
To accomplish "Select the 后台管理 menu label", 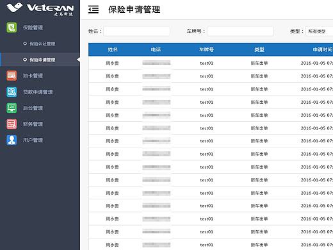I will tap(33, 108).
